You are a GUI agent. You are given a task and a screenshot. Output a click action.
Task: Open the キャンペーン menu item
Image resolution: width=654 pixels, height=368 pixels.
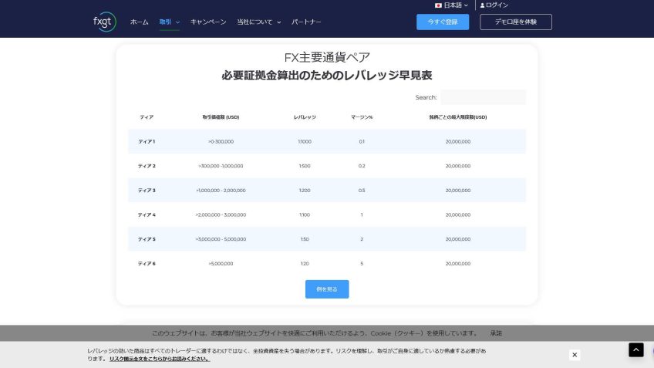coord(208,22)
